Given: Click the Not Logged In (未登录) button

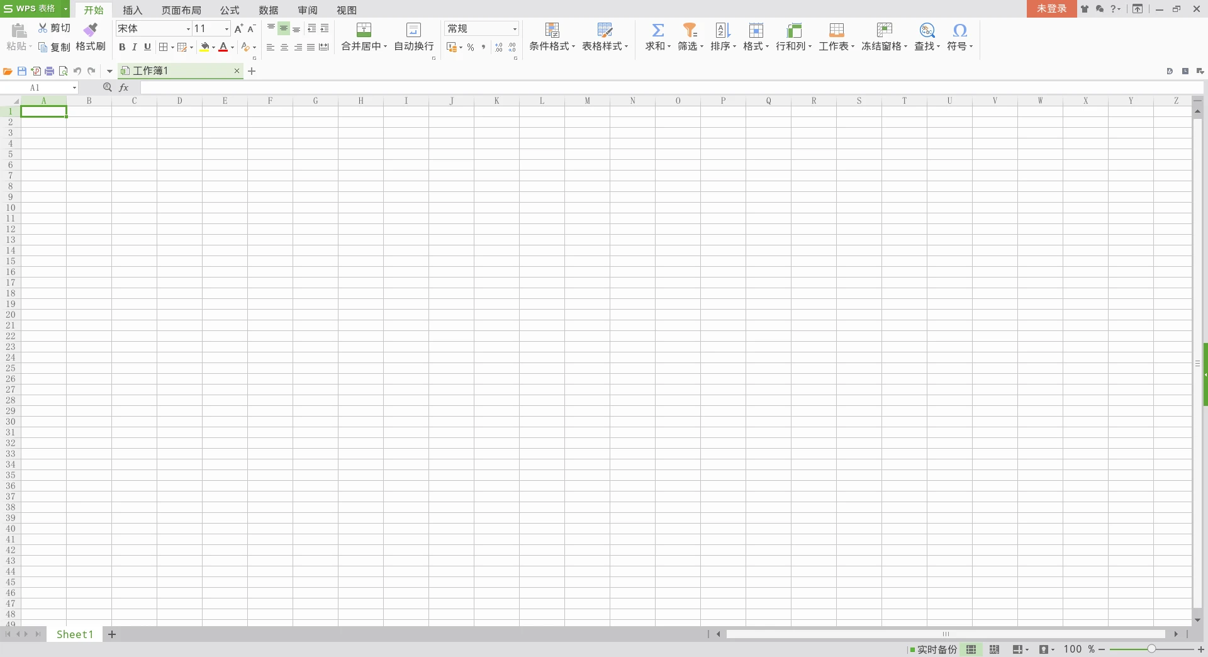Looking at the screenshot, I should click(1051, 9).
